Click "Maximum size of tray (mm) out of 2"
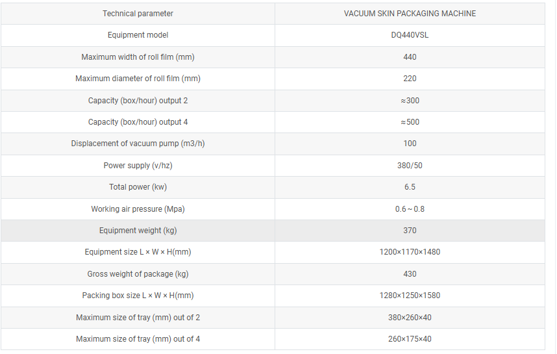 pyautogui.click(x=138, y=318)
